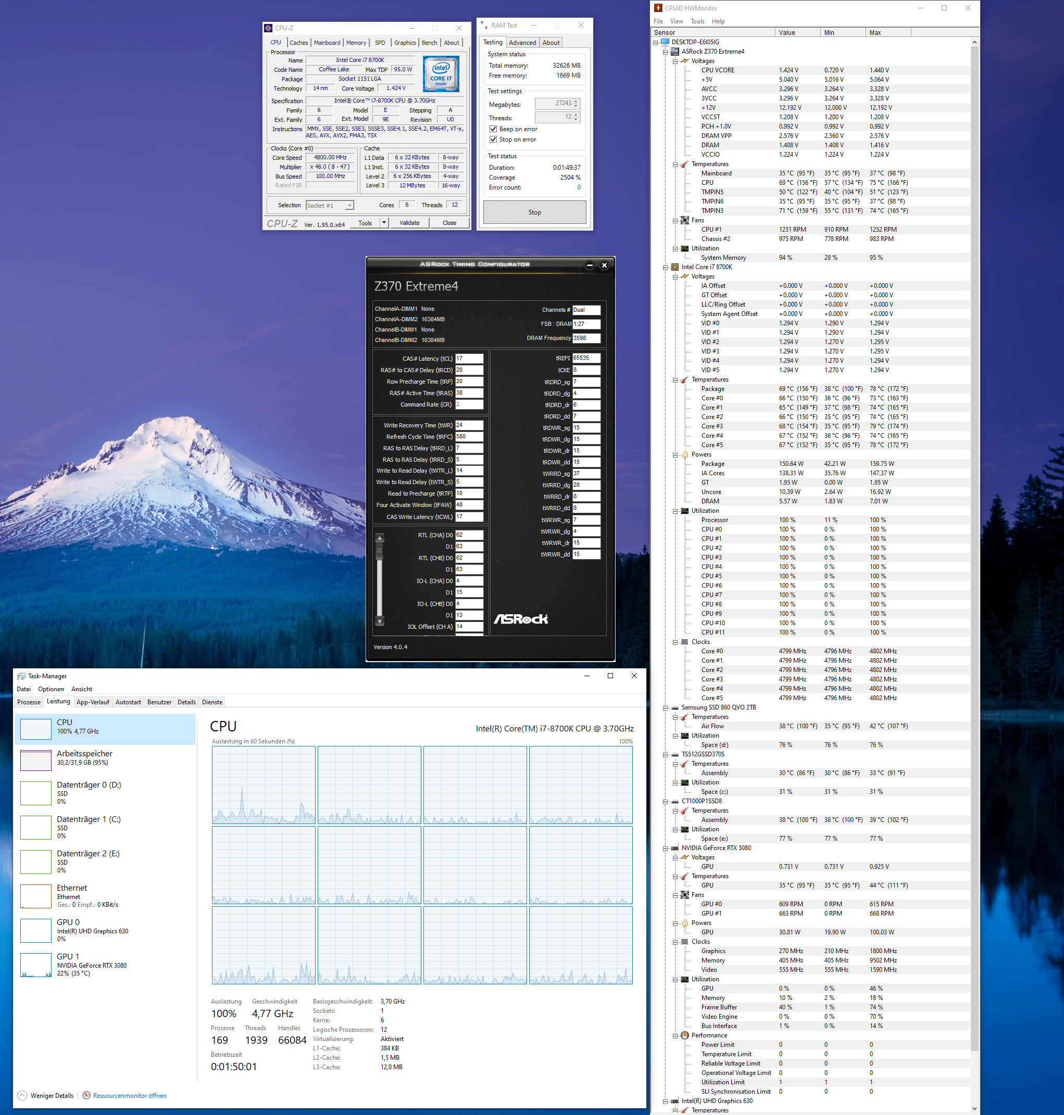
Task: Increase the Megabytes spinner in RAM Test
Action: (x=576, y=101)
